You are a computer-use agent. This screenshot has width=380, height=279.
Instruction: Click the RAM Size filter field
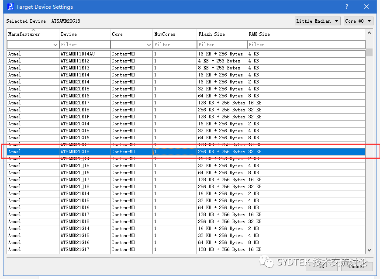tap(306, 45)
